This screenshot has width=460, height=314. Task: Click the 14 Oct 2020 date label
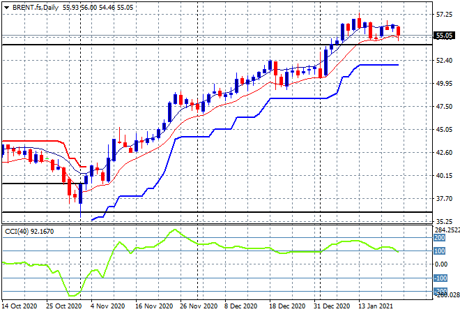click(x=20, y=306)
